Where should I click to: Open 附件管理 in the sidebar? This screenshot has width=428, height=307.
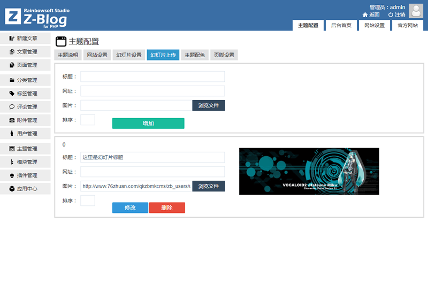pyautogui.click(x=25, y=120)
